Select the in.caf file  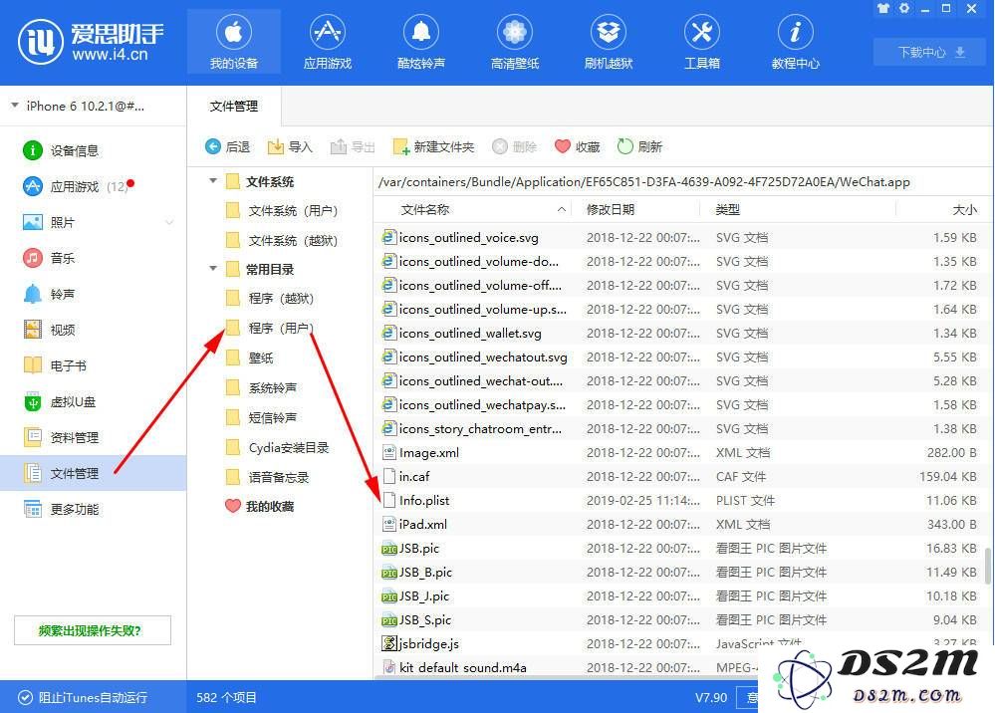click(x=679, y=476)
